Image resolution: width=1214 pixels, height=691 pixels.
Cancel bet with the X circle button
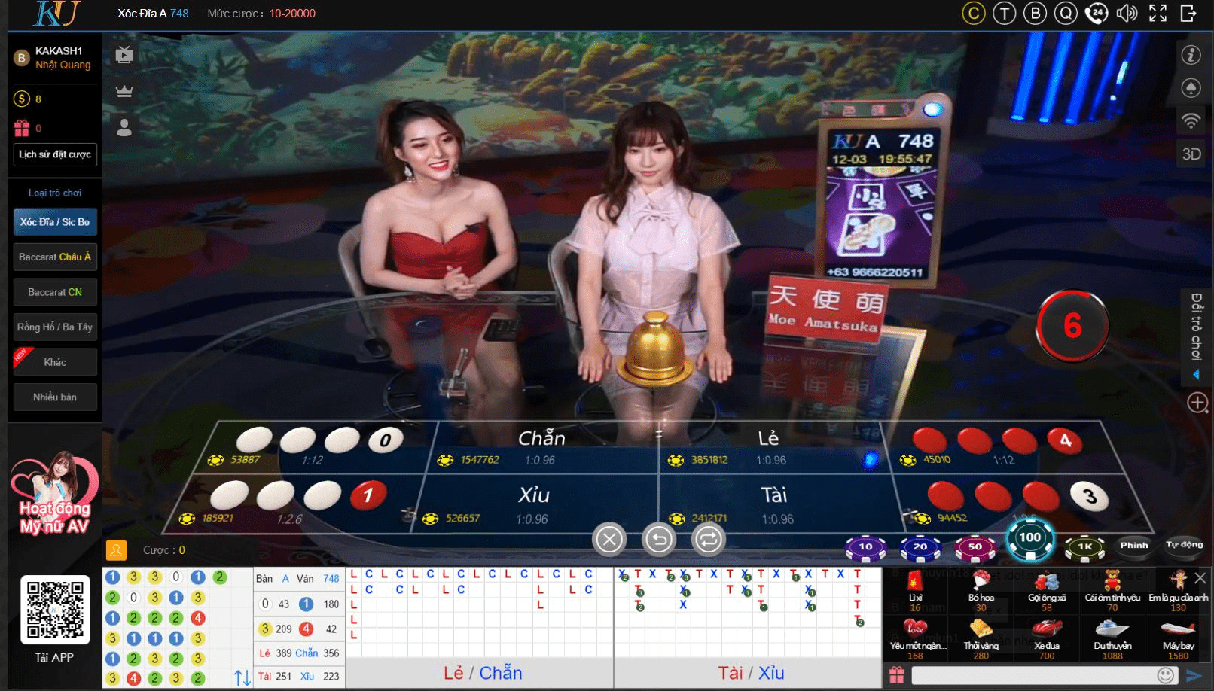click(x=609, y=539)
